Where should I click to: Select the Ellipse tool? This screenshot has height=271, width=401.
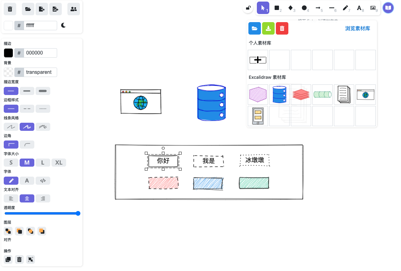click(x=304, y=8)
